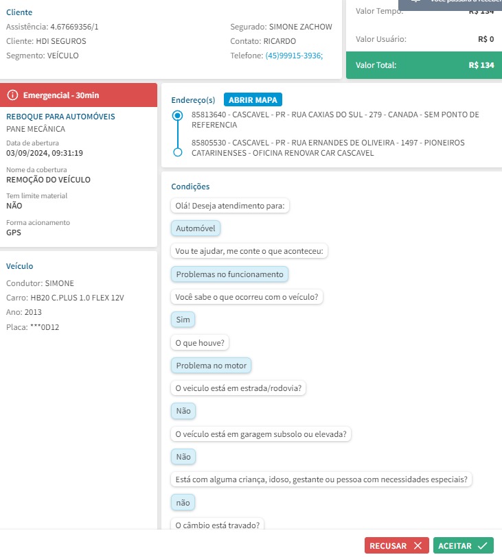This screenshot has height=557, width=502.
Task: Click the 'O que houve?' question bubble
Action: 201,342
